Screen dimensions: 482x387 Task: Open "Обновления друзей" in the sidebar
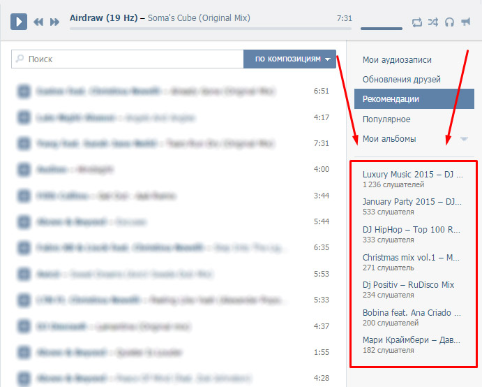[x=401, y=80]
